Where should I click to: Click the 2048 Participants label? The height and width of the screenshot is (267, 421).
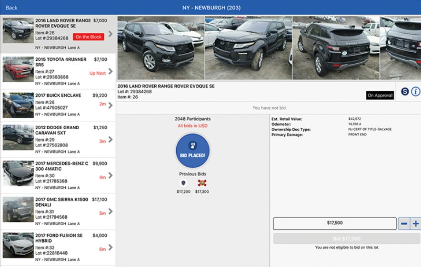[x=192, y=119]
